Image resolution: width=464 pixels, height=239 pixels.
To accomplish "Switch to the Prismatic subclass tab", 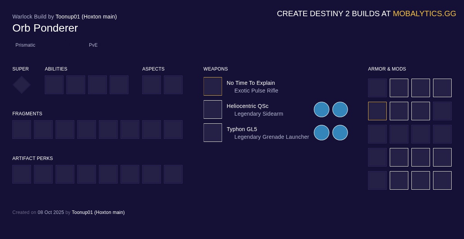I will [x=26, y=45].
